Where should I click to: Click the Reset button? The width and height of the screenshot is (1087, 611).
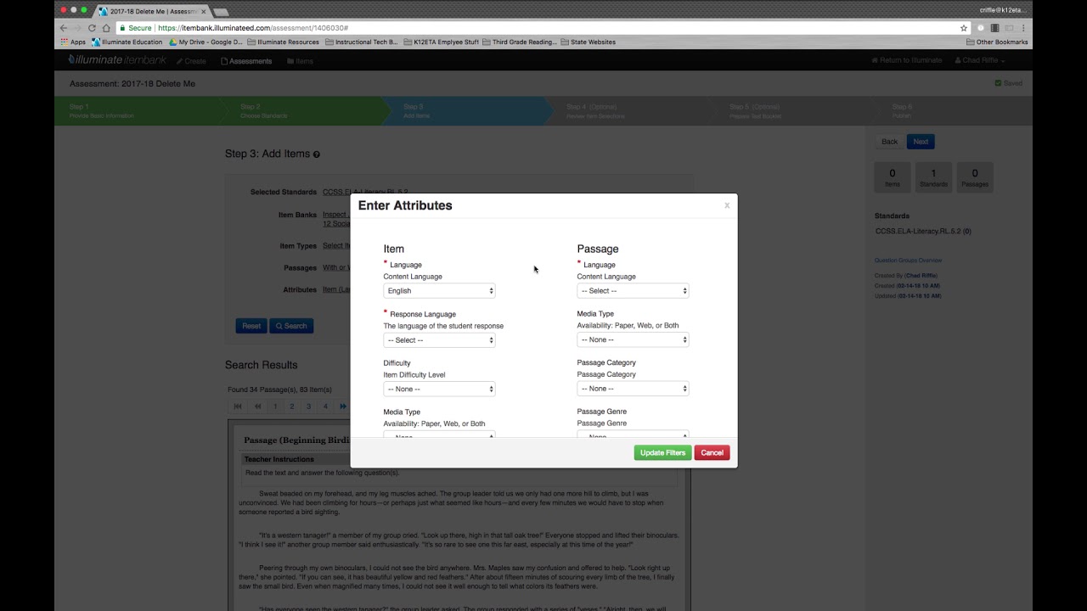pos(251,326)
